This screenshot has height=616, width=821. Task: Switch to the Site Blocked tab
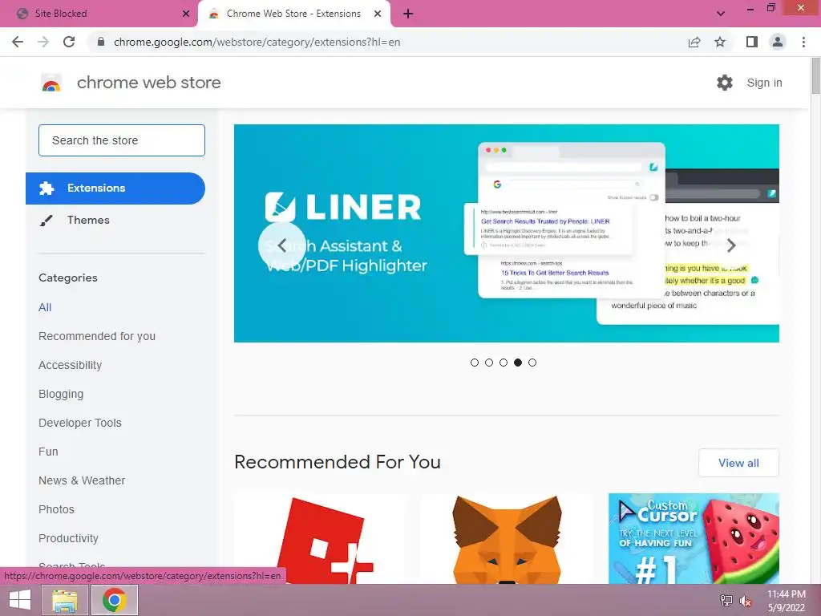click(x=99, y=14)
